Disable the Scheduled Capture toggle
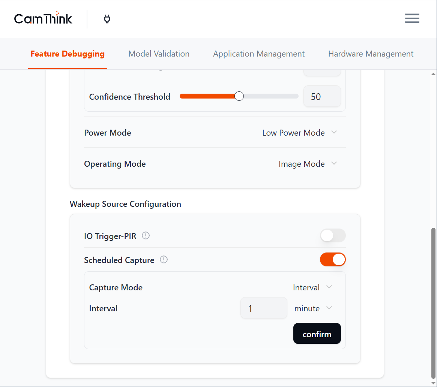Viewport: 437px width, 387px height. (x=332, y=260)
